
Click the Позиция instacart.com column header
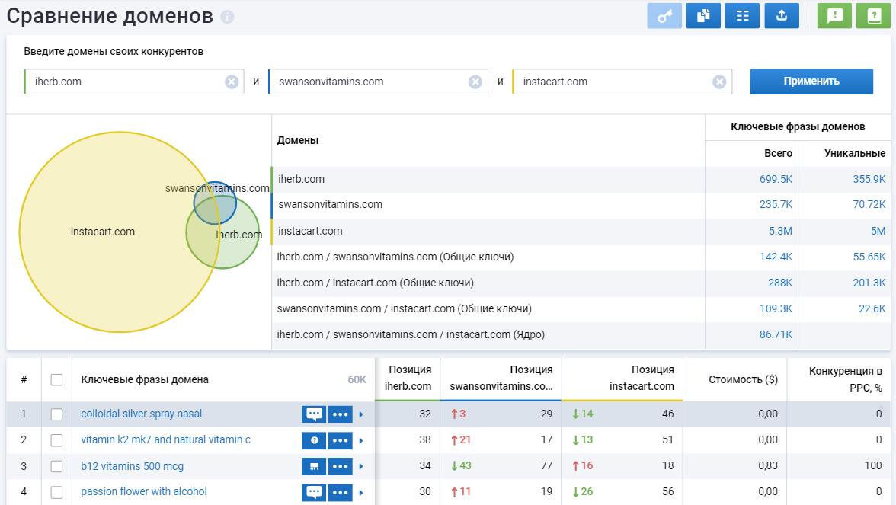pos(642,378)
